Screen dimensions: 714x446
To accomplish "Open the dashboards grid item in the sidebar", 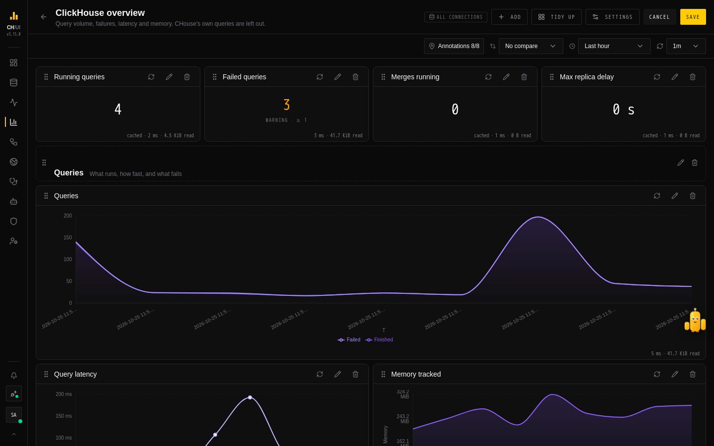I will tap(13, 63).
